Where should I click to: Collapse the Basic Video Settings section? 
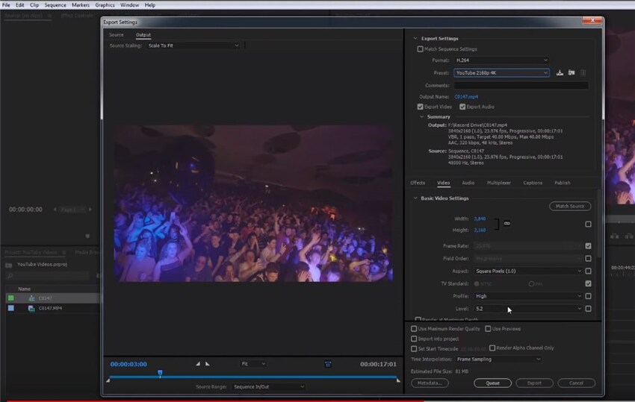pyautogui.click(x=415, y=198)
